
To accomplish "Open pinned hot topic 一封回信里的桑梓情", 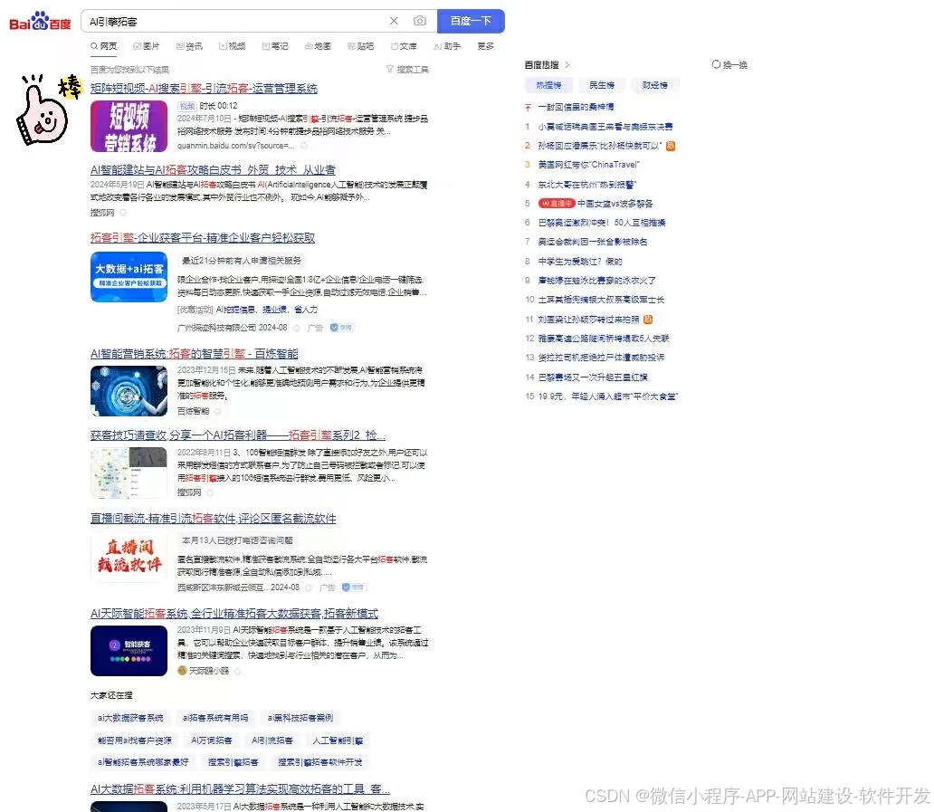I will [576, 107].
